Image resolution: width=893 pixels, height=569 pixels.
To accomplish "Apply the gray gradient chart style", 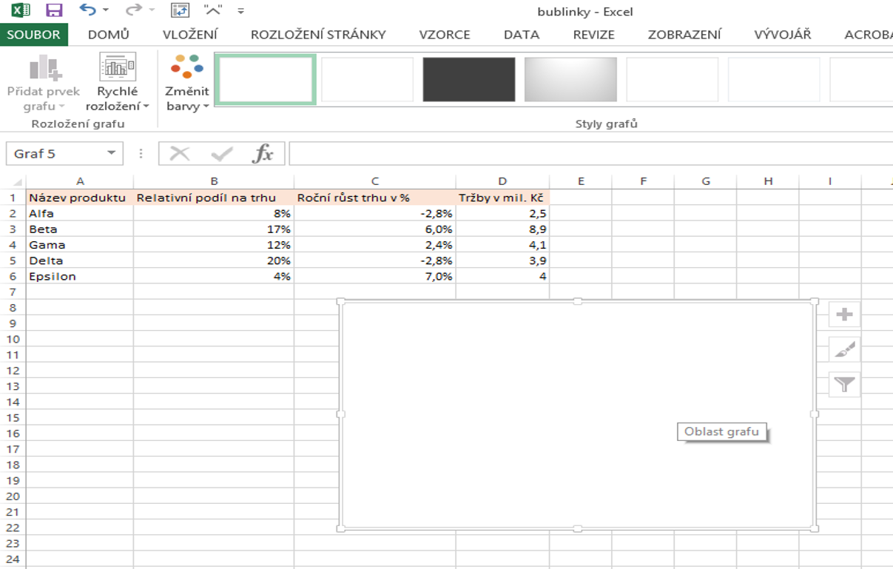I will point(570,78).
